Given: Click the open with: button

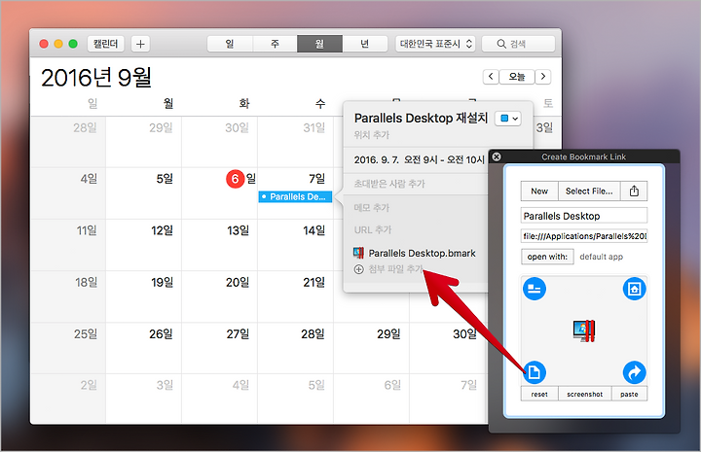Looking at the screenshot, I should (x=547, y=257).
